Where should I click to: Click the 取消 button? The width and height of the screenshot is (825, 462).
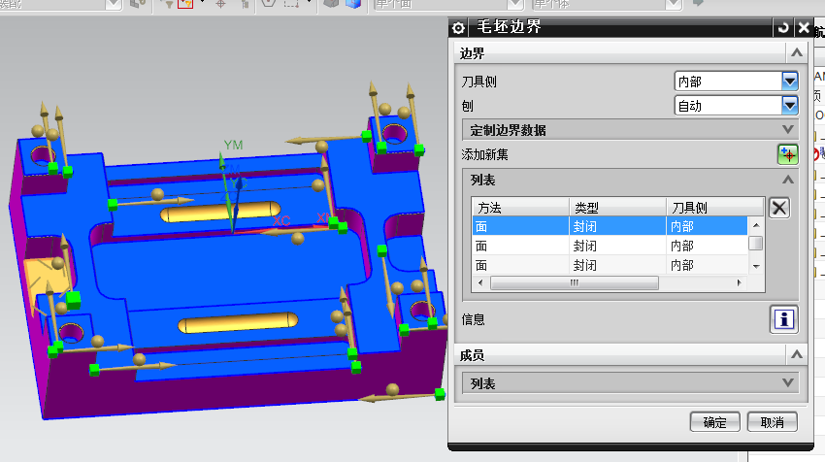tap(773, 422)
